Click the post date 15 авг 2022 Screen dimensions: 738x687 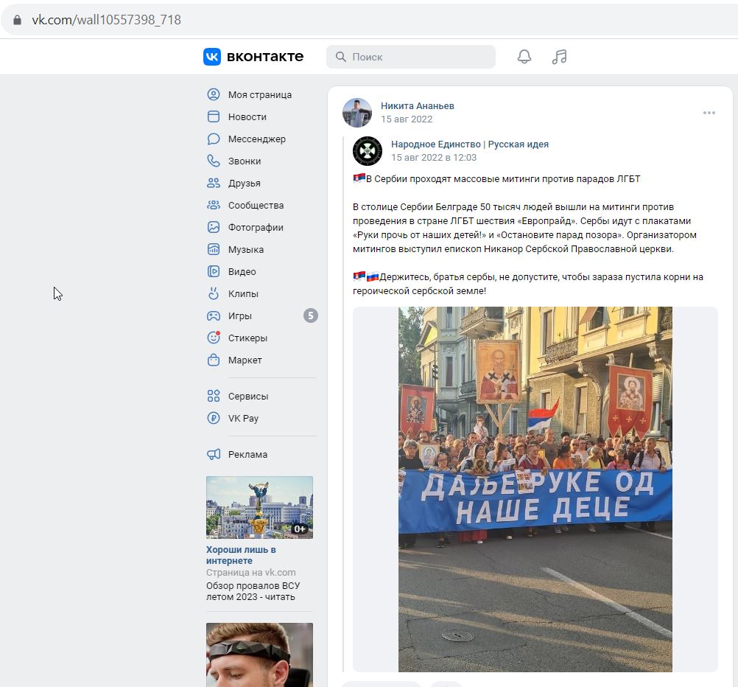click(x=407, y=119)
